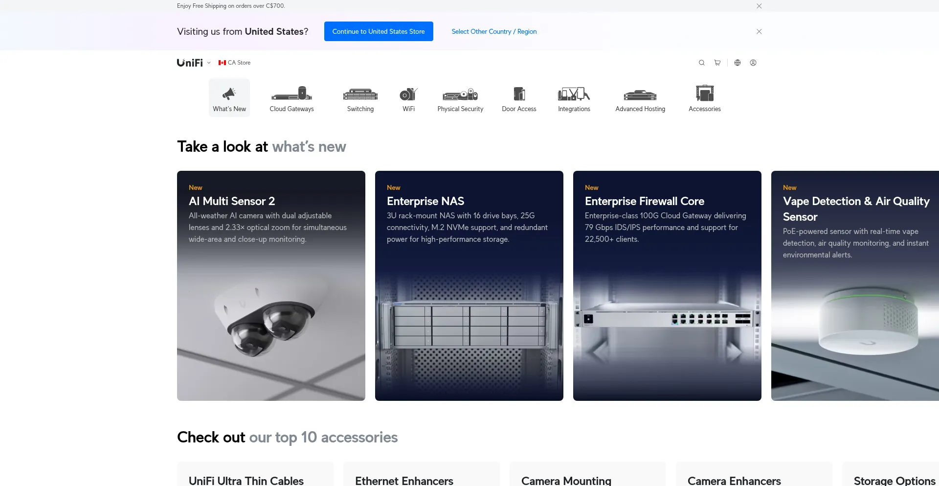Click the Enterprise NAS rack image

point(469,324)
